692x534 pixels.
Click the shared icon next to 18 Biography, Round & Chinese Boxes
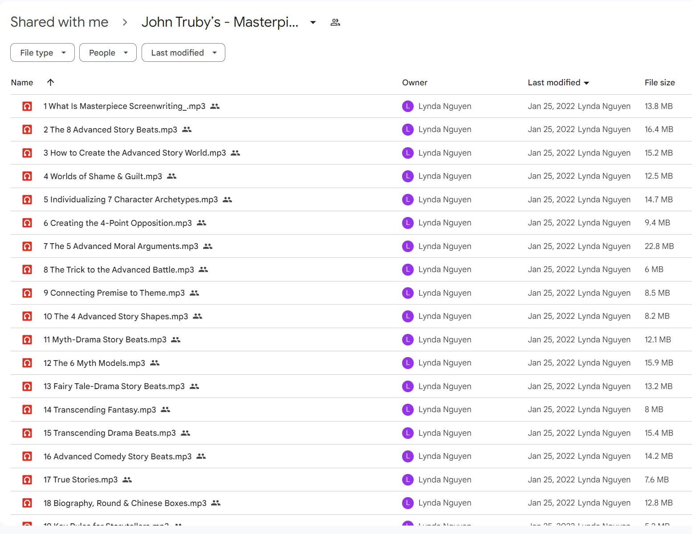point(216,503)
